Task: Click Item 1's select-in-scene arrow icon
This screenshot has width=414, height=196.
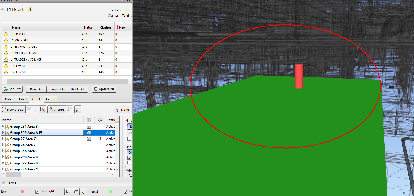Action: [83, 192]
